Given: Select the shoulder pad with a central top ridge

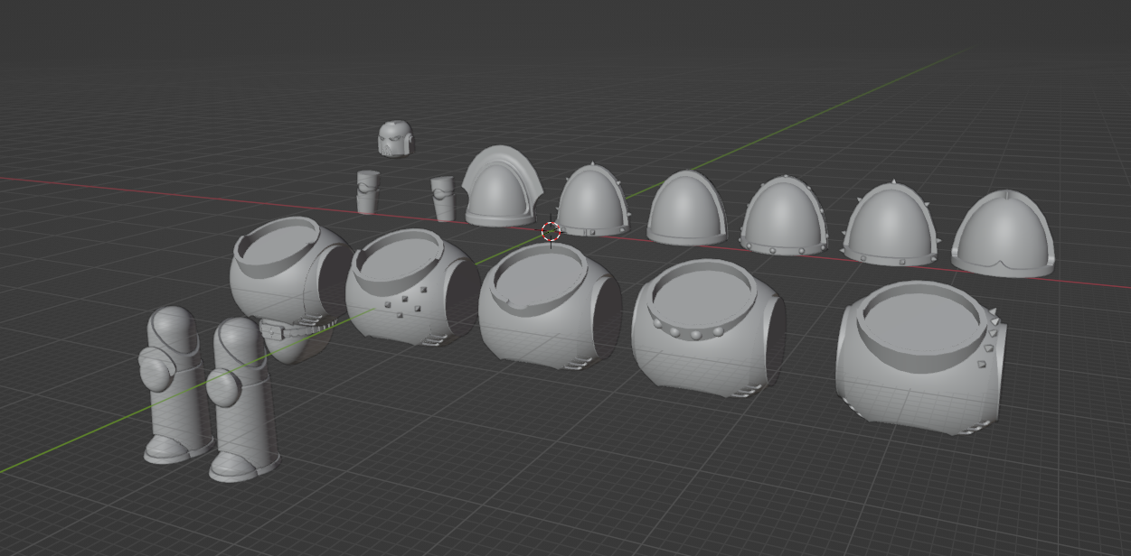Looking at the screenshot, I should tap(1005, 234).
